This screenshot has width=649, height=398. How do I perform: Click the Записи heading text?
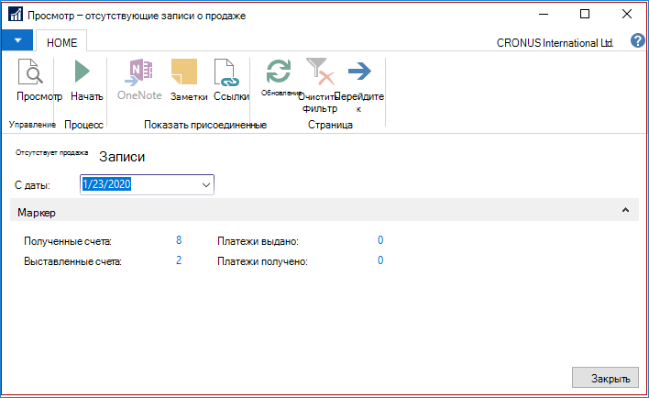pyautogui.click(x=122, y=157)
